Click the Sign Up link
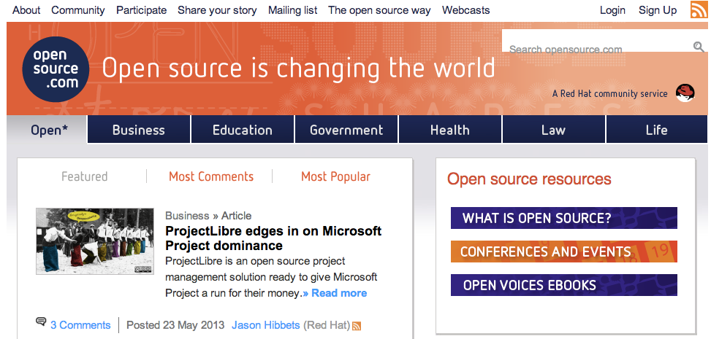Viewport: 711px width, 339px height. (658, 10)
